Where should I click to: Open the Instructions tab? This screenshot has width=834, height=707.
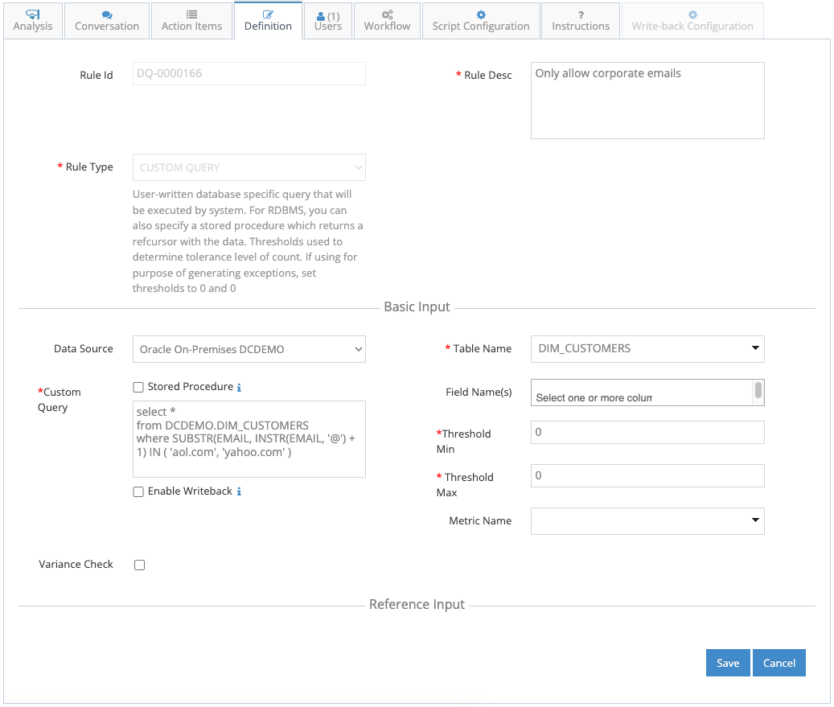(x=581, y=21)
